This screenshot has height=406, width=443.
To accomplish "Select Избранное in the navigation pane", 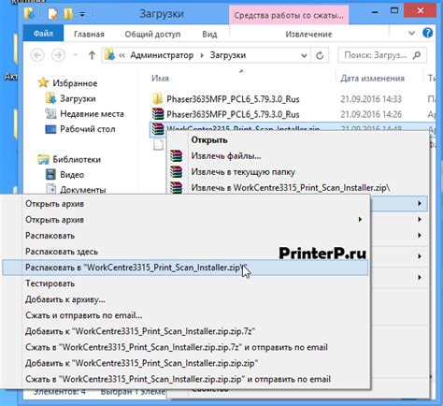I will coord(75,83).
